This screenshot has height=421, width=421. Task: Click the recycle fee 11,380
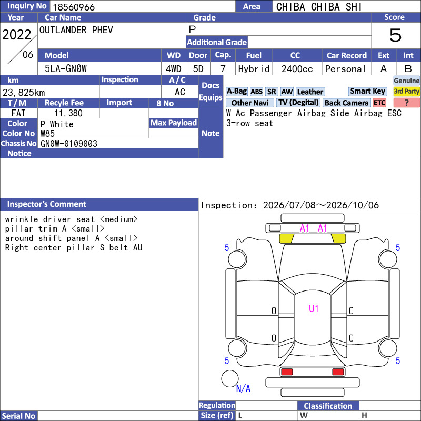pyautogui.click(x=68, y=113)
